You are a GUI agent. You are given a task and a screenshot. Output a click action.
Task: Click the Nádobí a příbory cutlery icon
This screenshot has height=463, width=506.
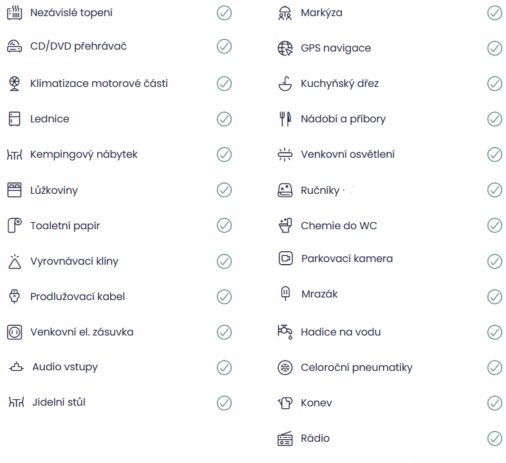point(285,118)
